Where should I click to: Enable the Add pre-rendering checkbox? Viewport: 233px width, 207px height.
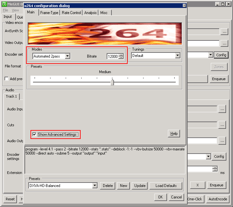pos(6,79)
